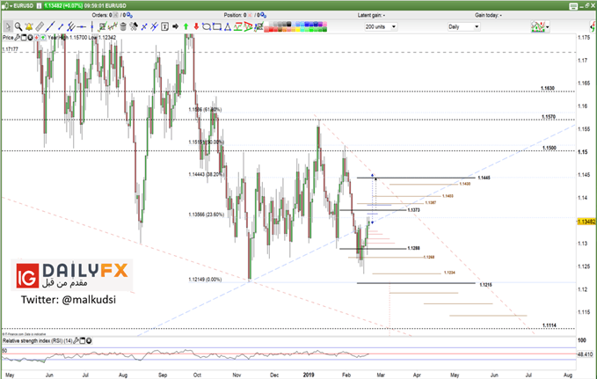Activate the magnifier zoom tool

pos(18,26)
